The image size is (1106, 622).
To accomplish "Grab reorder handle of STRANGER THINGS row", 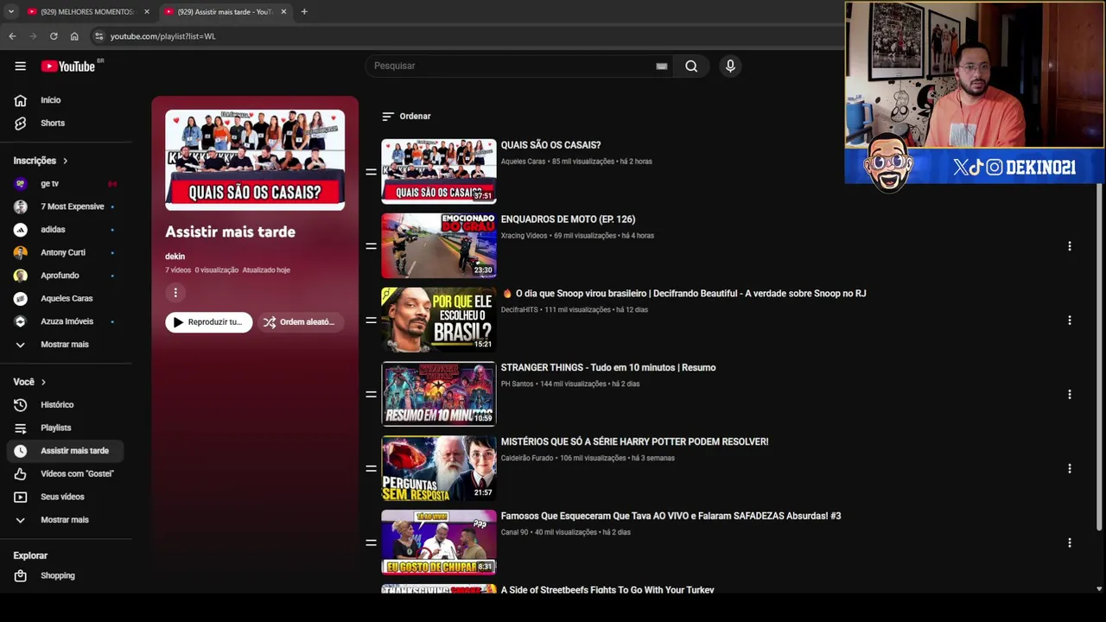I will pos(371,394).
